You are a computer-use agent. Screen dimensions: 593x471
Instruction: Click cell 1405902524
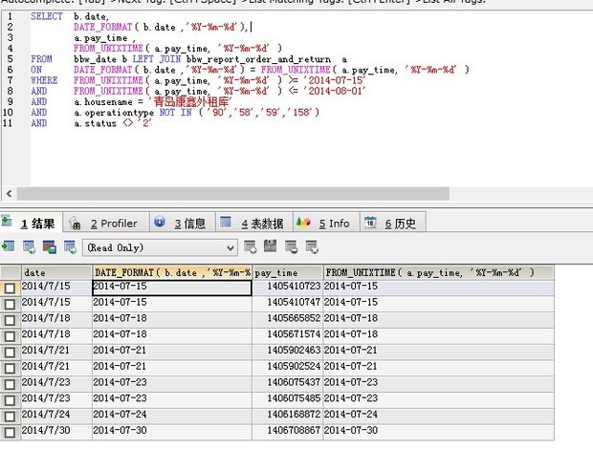pos(288,366)
